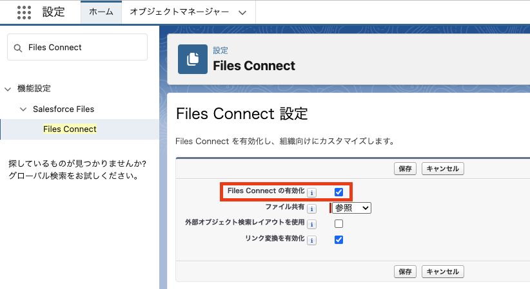
Task: Uncheck the リンク変換を有効化 checkbox
Action: pos(339,240)
